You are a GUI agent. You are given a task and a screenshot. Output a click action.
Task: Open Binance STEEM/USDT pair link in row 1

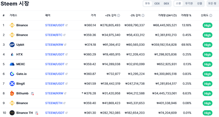tap(55, 25)
